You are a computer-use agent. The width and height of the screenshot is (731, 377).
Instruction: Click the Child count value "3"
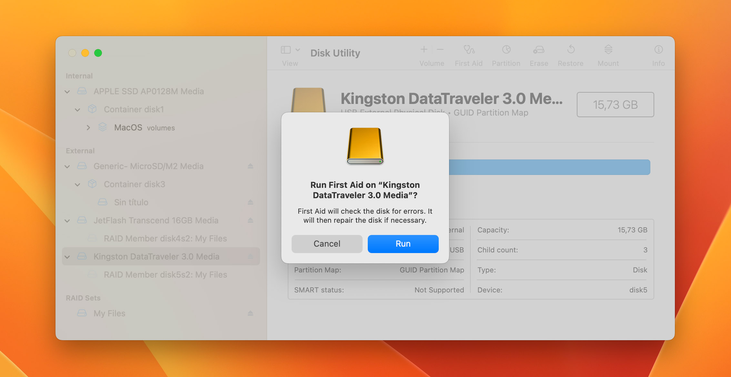pyautogui.click(x=645, y=250)
